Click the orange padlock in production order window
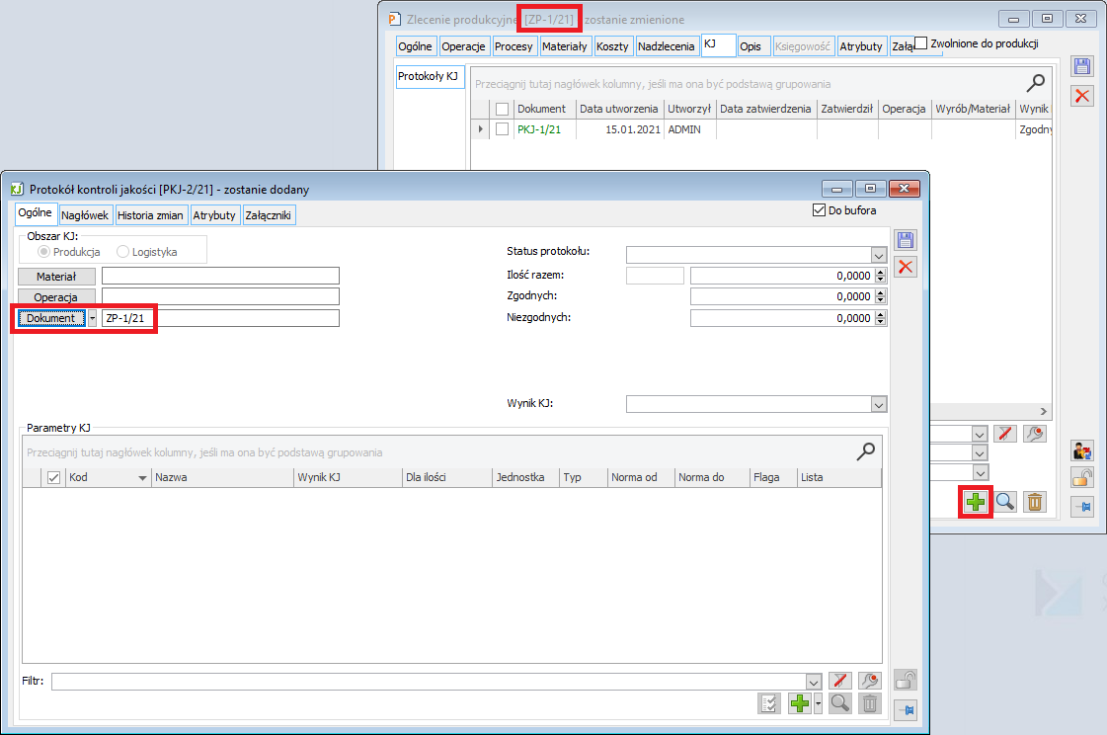The image size is (1107, 735). [1081, 478]
